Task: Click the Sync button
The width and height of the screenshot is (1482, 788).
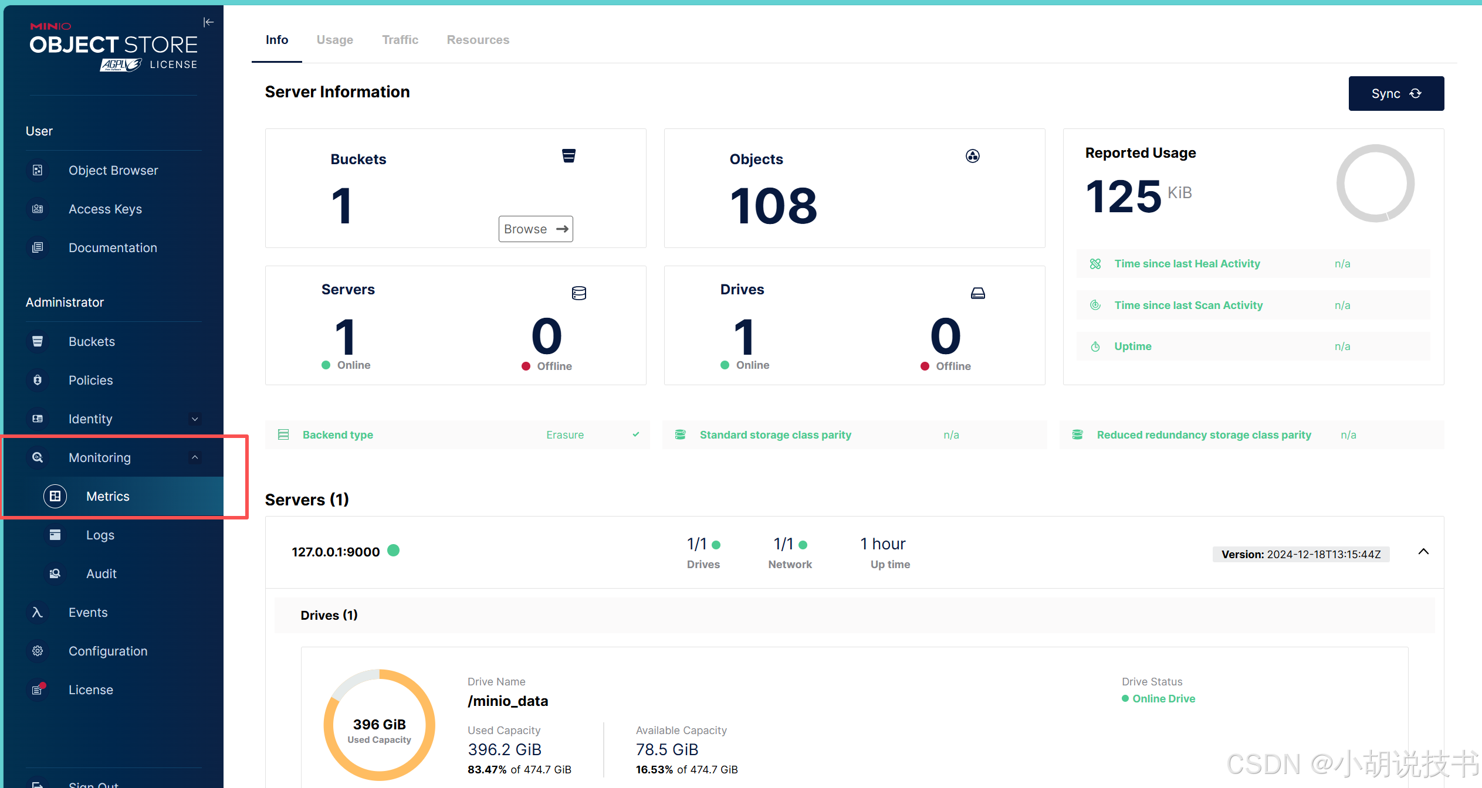Action: tap(1395, 93)
